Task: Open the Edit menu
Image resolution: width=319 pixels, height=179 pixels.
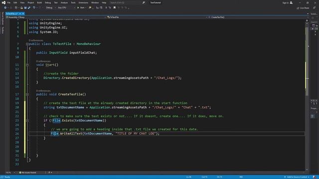Action: tap(15, 2)
